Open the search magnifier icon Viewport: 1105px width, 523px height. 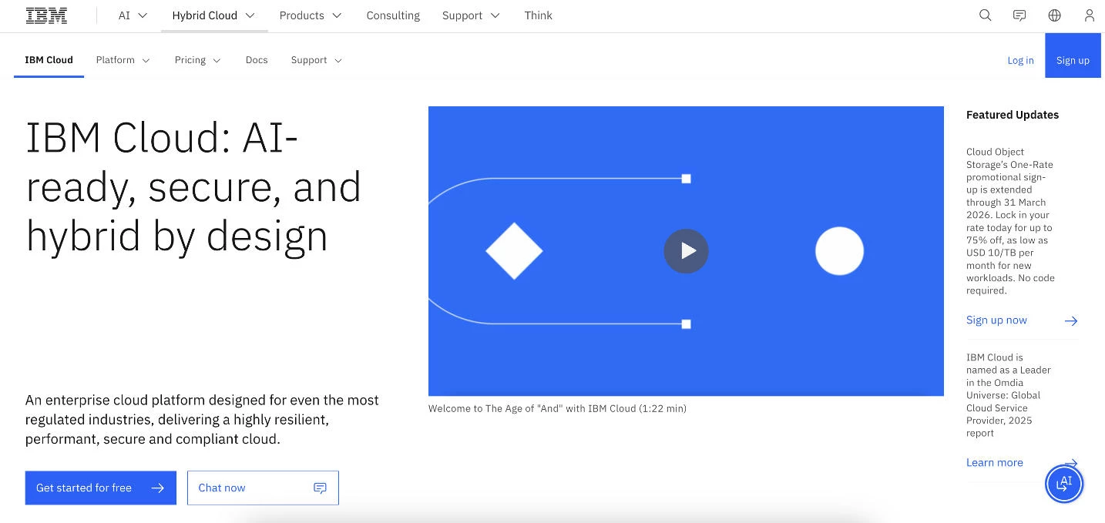(985, 15)
